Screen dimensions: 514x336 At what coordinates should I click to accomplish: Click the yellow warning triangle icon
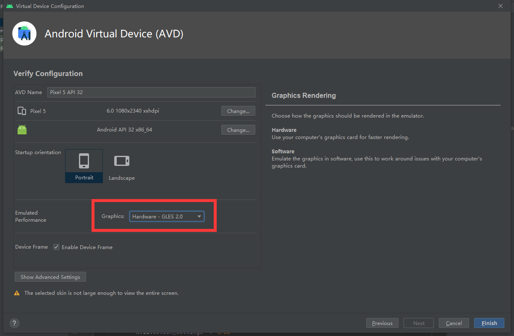tap(17, 293)
